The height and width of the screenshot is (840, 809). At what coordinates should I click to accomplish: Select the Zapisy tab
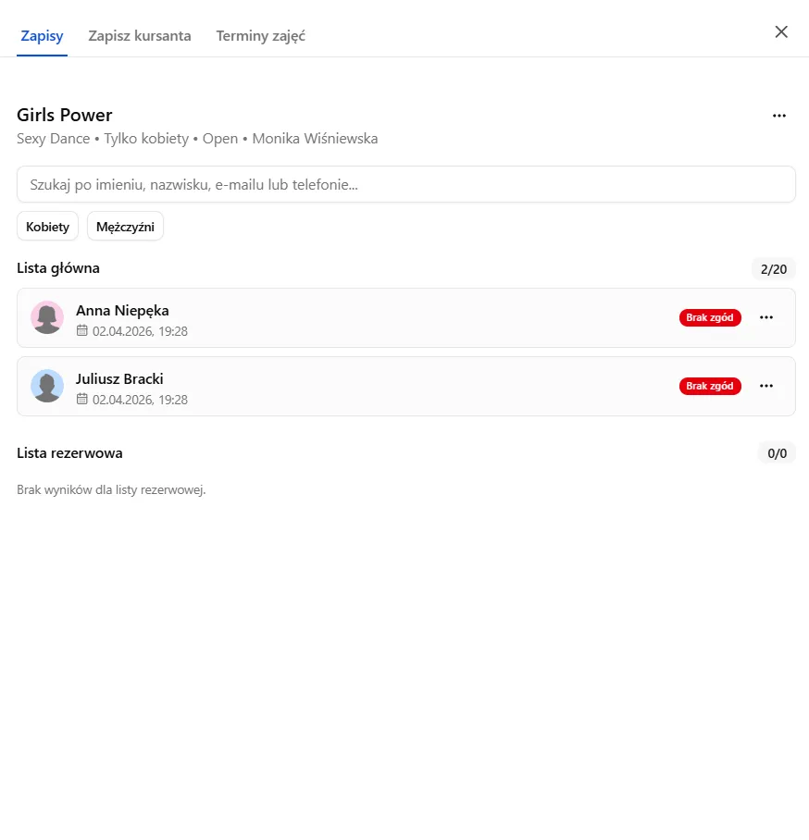point(42,36)
